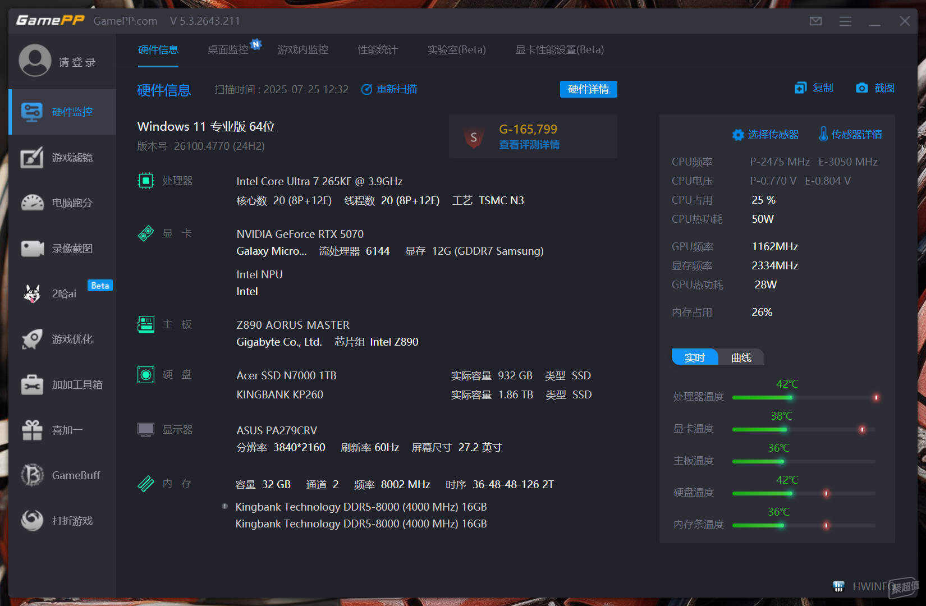Click the GamePP logo

[x=51, y=21]
